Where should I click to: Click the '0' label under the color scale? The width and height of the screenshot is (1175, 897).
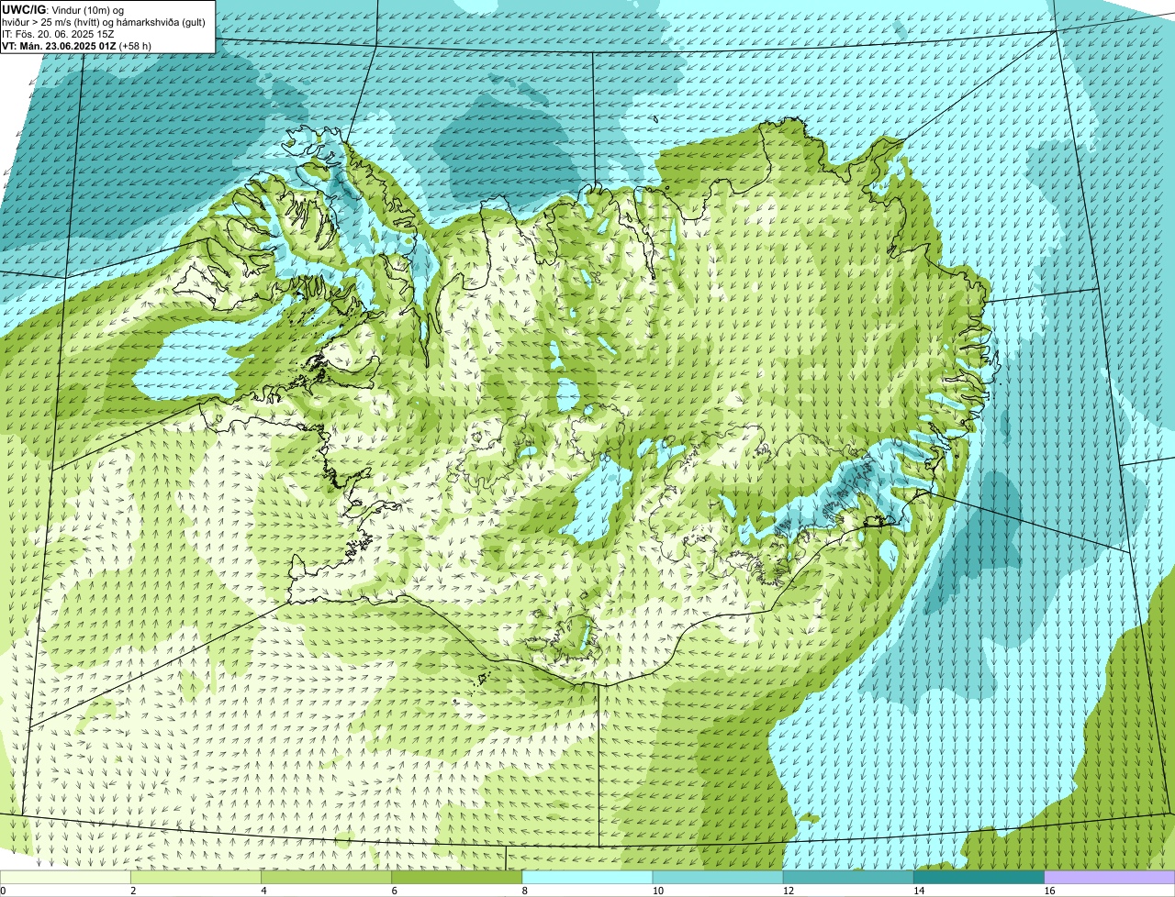3,891
